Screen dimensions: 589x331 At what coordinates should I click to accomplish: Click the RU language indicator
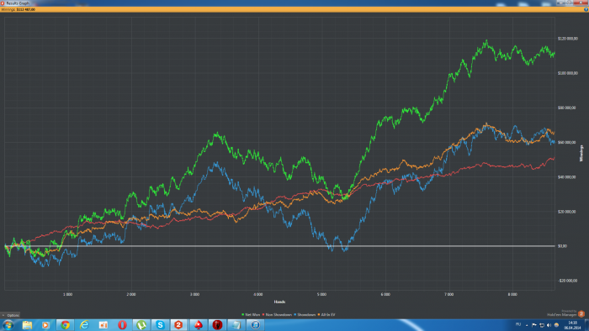click(518, 324)
